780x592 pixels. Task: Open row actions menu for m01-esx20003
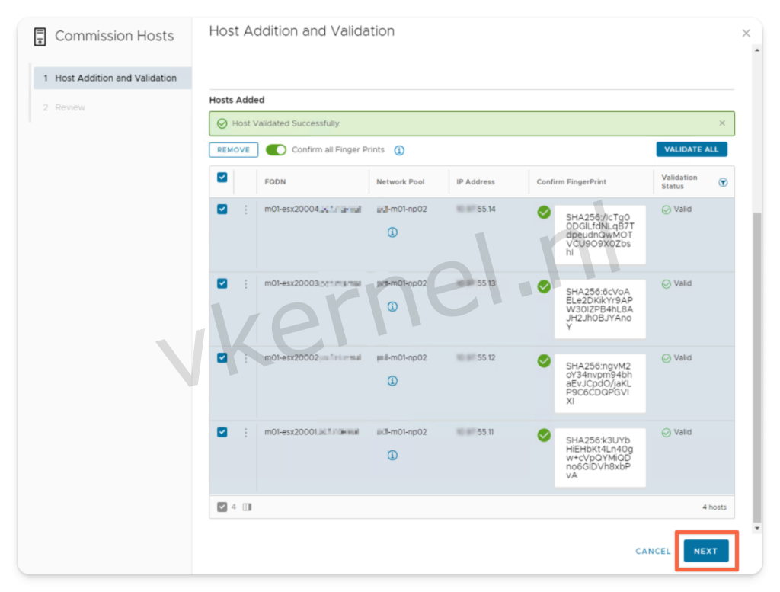[x=245, y=283]
